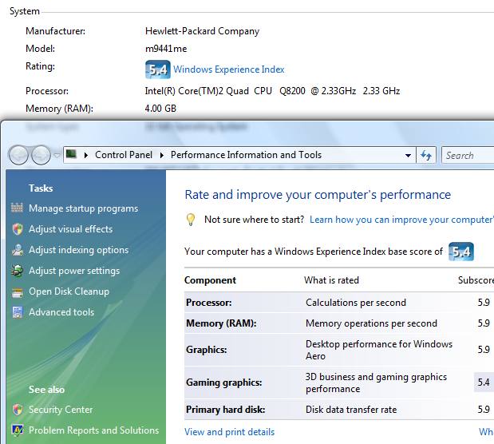Select the Gaming graphics row label
Screen dimensions: 494x444
pyautogui.click(x=224, y=383)
